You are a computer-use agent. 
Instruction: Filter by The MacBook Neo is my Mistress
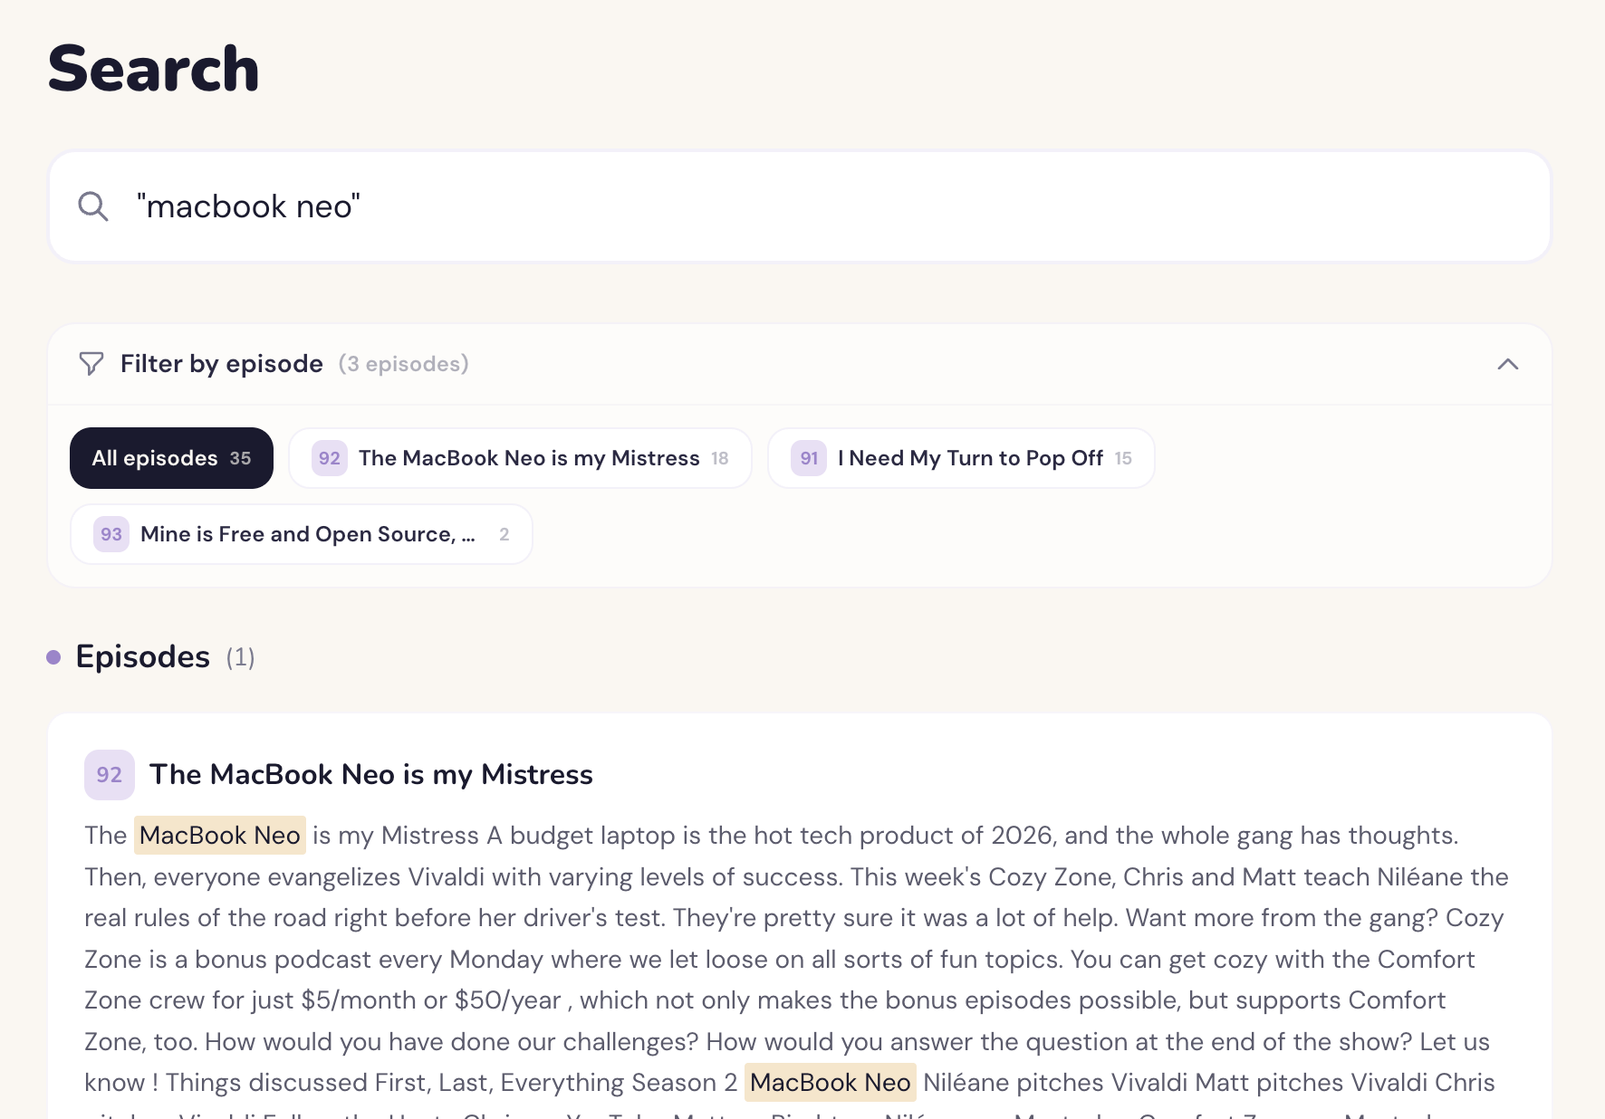tap(529, 458)
